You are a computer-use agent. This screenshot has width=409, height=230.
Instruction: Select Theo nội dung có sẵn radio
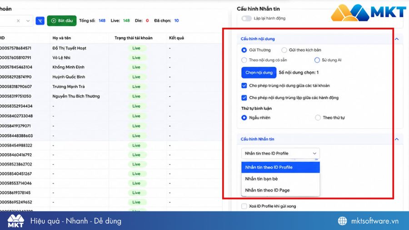tap(244, 60)
